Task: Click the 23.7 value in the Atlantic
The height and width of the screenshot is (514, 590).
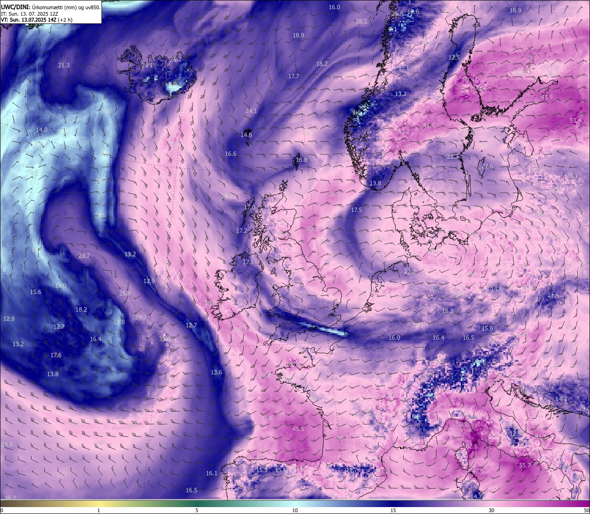Action: coord(84,255)
